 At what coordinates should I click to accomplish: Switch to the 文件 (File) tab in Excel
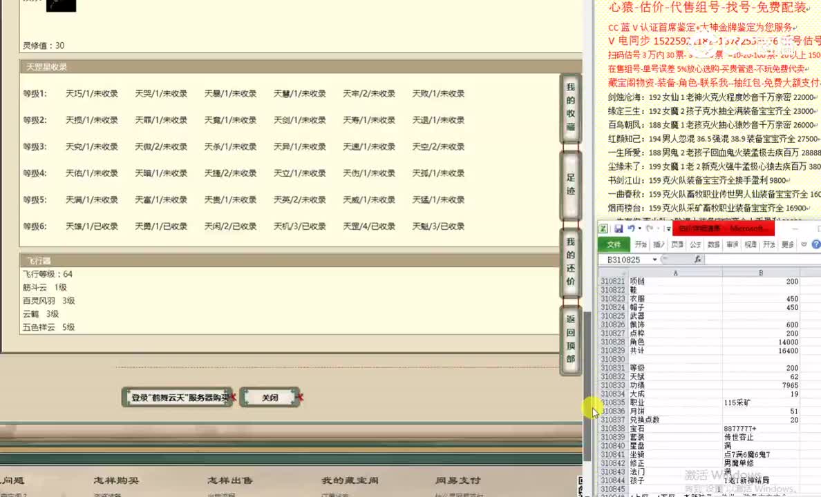point(615,243)
